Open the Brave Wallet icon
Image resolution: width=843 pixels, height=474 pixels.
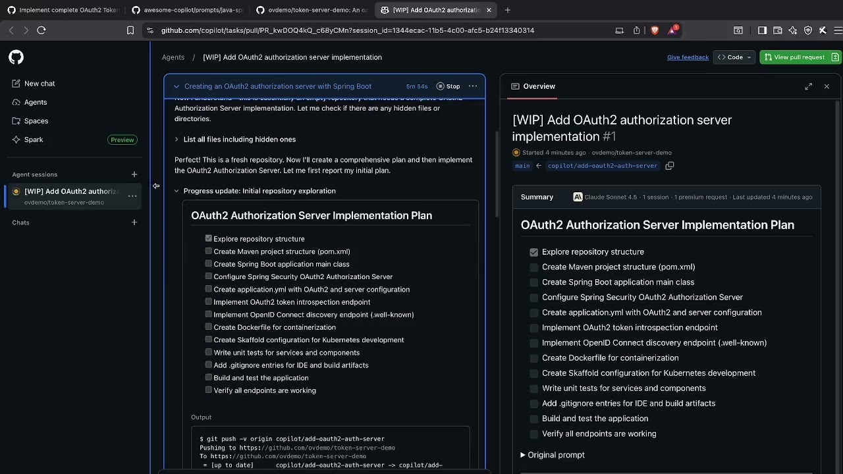(778, 30)
